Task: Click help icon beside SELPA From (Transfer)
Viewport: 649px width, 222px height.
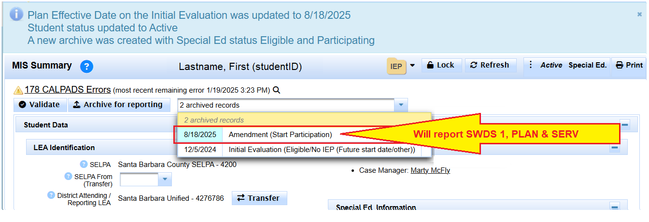Action: (68, 176)
